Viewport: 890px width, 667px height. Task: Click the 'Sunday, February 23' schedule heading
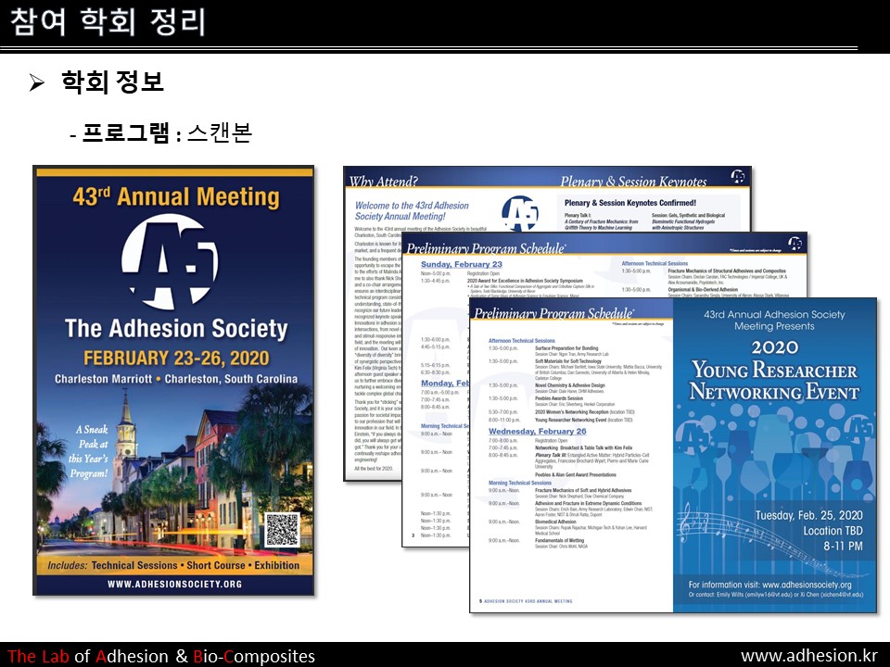(462, 264)
